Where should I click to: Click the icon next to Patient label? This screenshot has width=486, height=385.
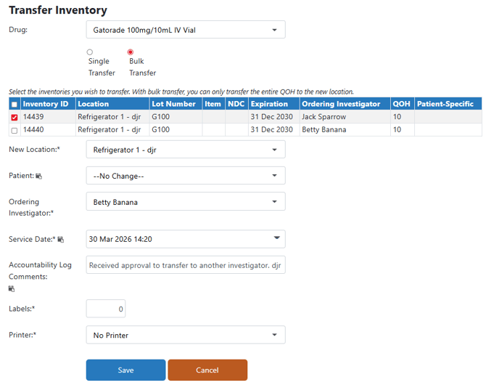(x=38, y=176)
